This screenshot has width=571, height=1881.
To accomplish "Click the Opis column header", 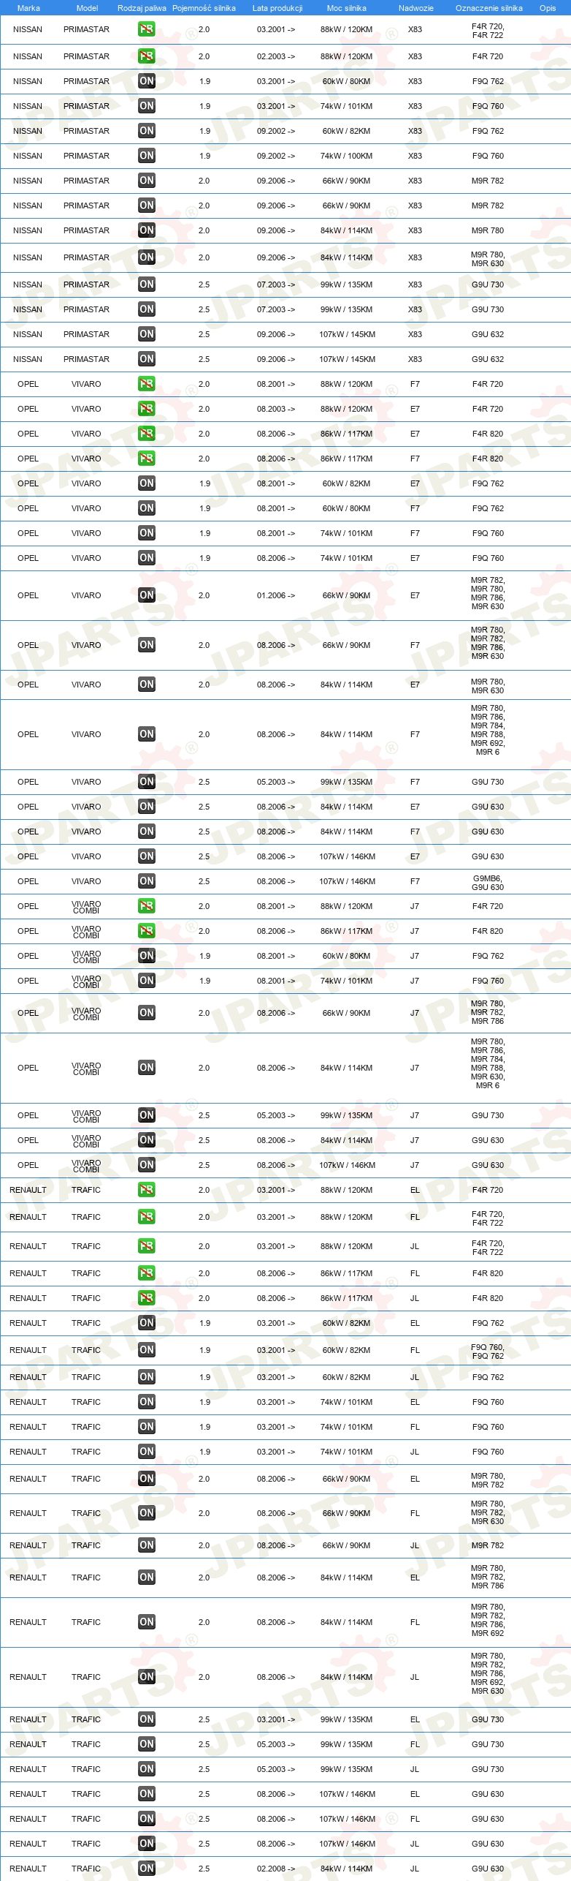I will 548,8.
